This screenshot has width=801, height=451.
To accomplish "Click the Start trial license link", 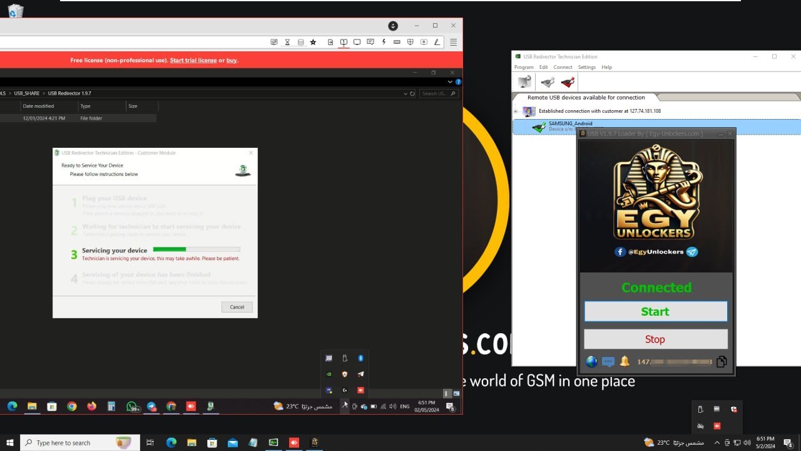I will click(193, 60).
